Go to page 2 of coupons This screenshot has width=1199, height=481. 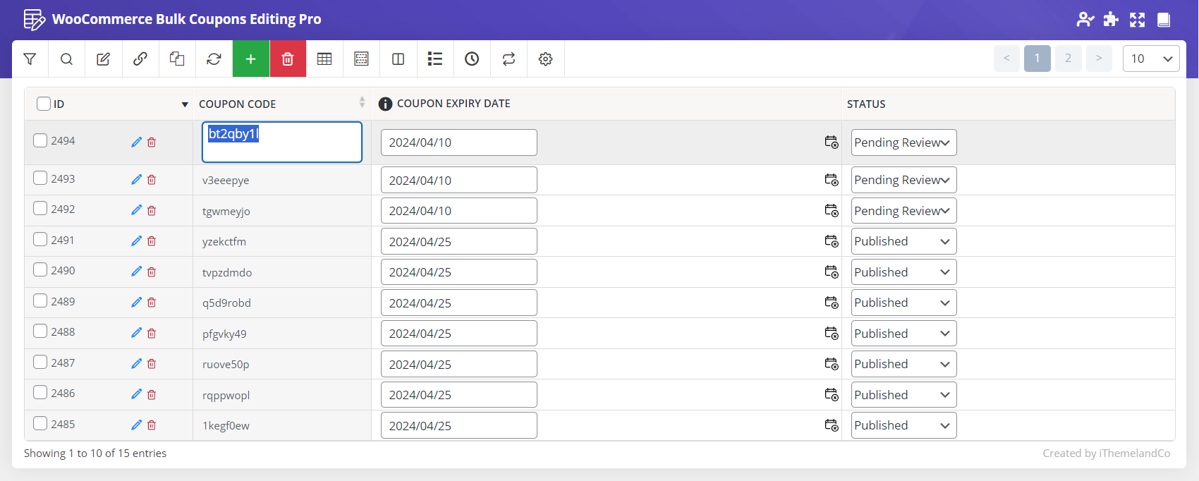coord(1068,59)
